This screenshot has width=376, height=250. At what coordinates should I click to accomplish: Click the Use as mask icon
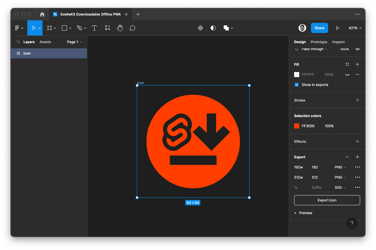213,28
